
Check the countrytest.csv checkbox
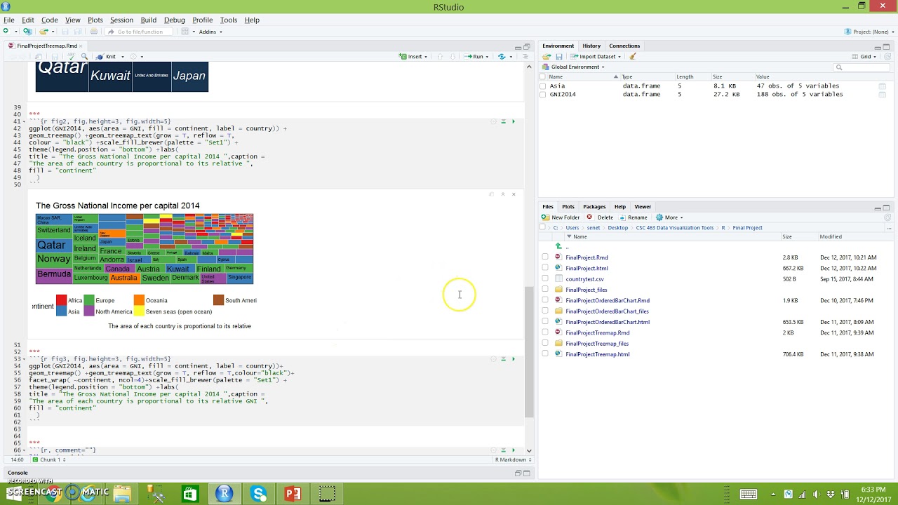(x=545, y=279)
